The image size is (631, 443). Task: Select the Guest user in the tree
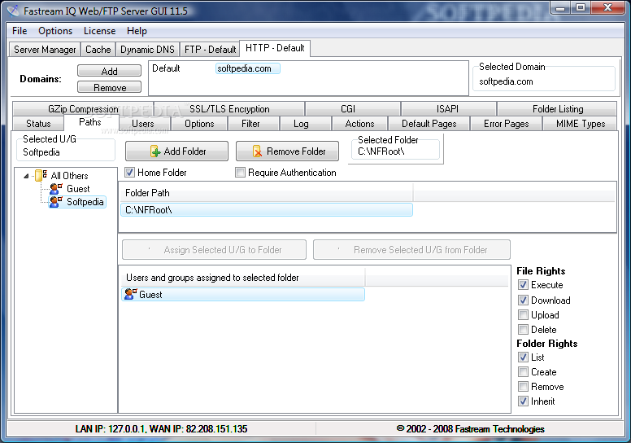click(78, 189)
